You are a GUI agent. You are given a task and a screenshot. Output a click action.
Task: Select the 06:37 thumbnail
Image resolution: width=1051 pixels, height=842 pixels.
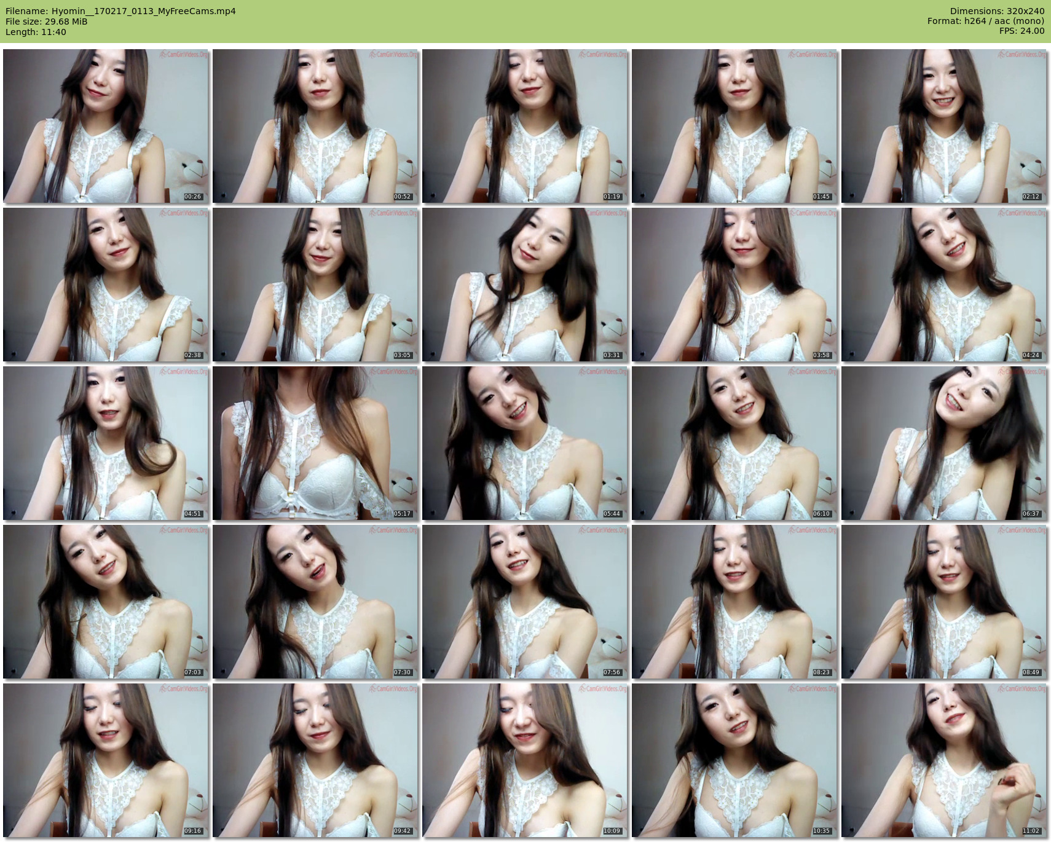tap(944, 443)
